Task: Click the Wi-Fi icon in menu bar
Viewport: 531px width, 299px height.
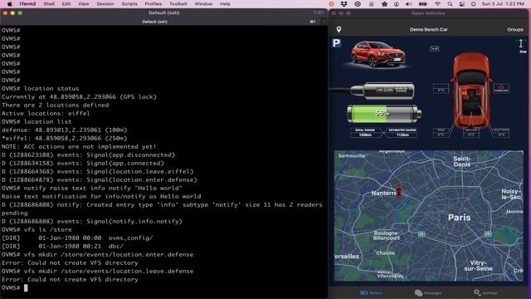Action: tap(437, 3)
